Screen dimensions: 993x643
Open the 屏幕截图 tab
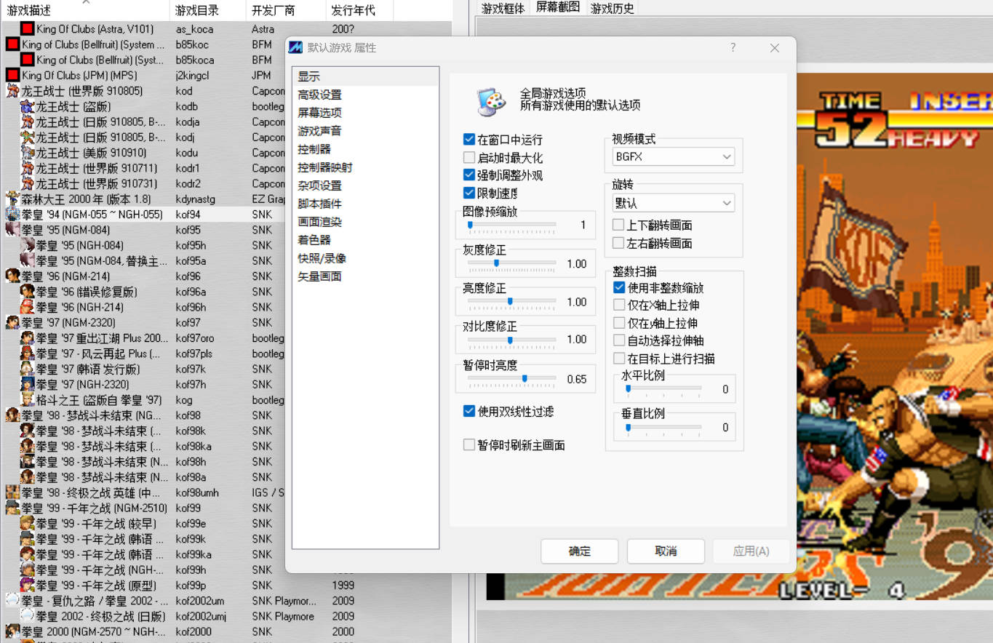(x=558, y=7)
